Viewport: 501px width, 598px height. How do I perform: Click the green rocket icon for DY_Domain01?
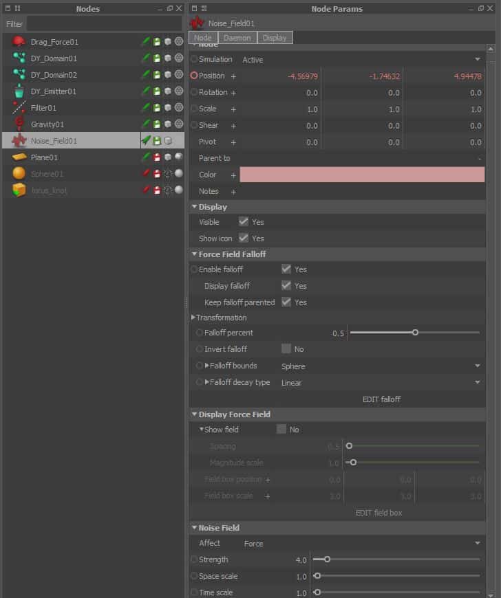click(x=145, y=58)
